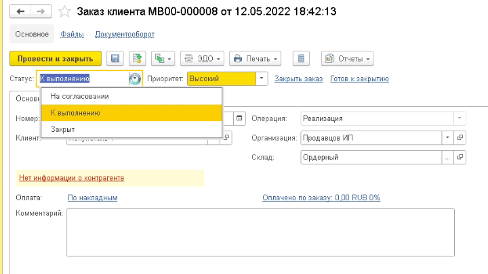Click the forward navigation arrow
488x274 pixels.
(x=41, y=12)
